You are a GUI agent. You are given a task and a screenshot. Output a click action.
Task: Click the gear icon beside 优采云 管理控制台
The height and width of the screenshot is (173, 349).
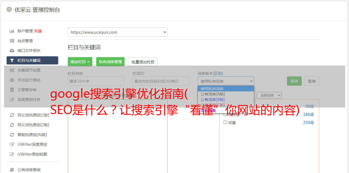point(9,10)
